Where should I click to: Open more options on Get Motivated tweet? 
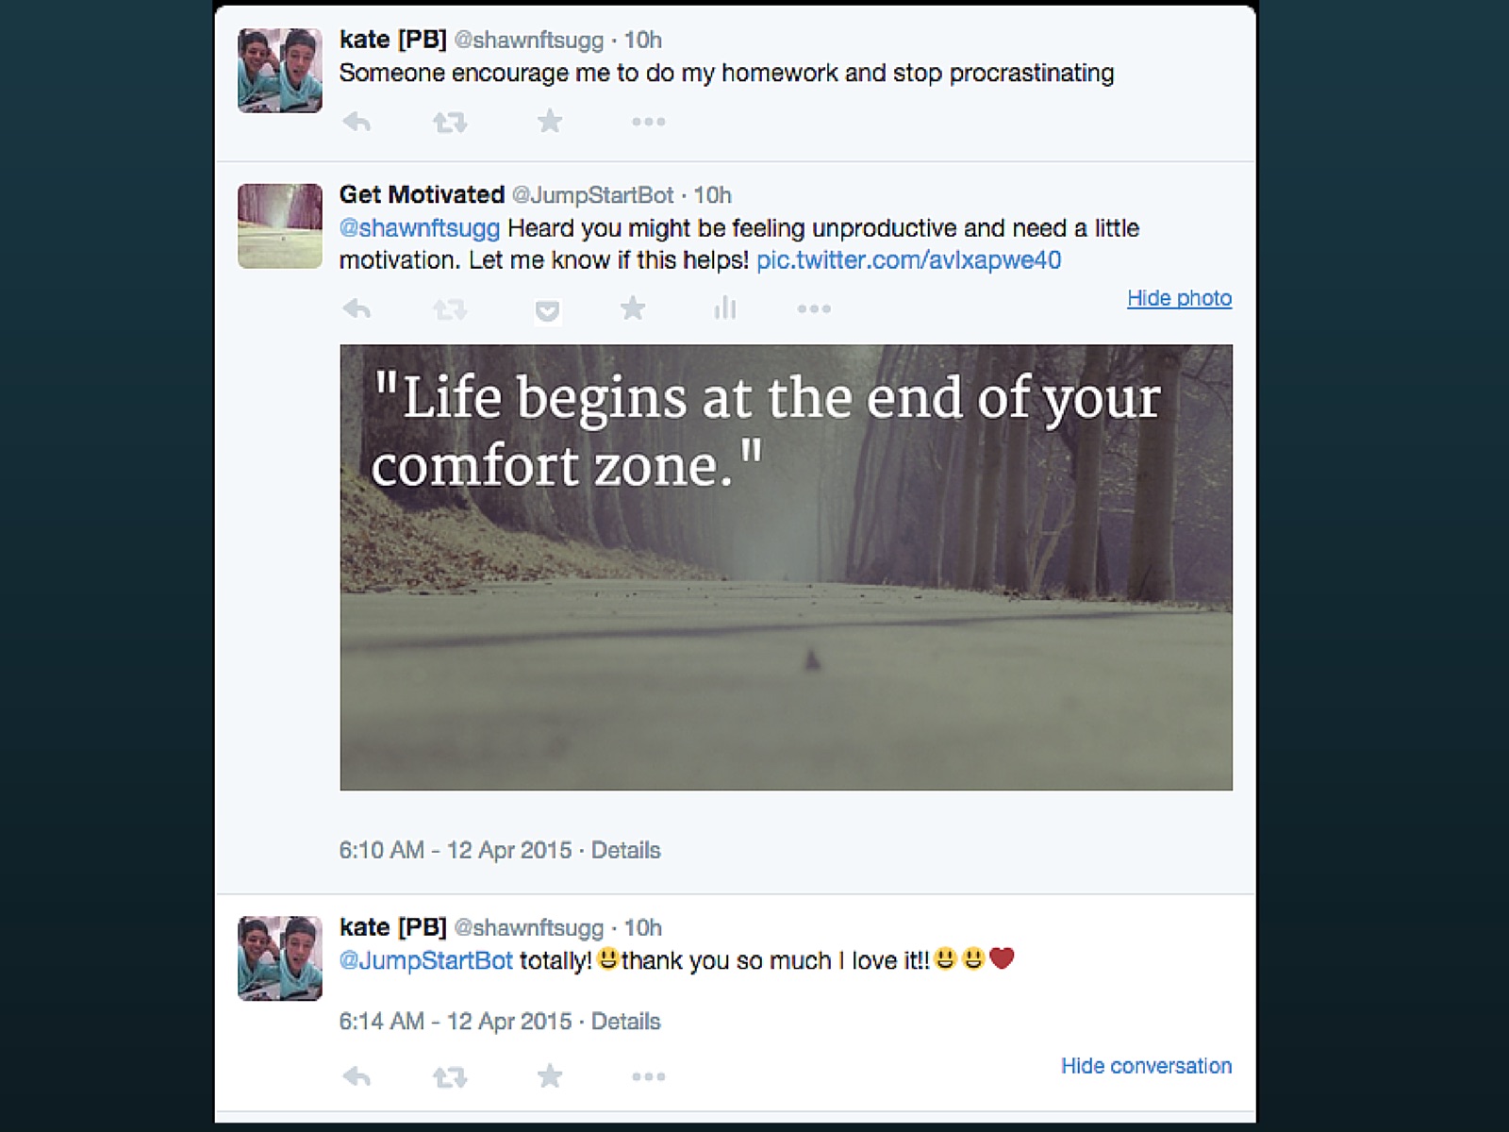(813, 308)
